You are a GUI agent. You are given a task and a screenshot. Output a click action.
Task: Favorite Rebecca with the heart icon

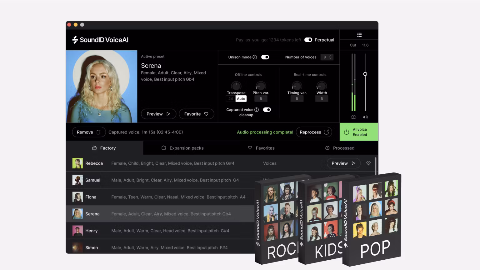(x=368, y=163)
